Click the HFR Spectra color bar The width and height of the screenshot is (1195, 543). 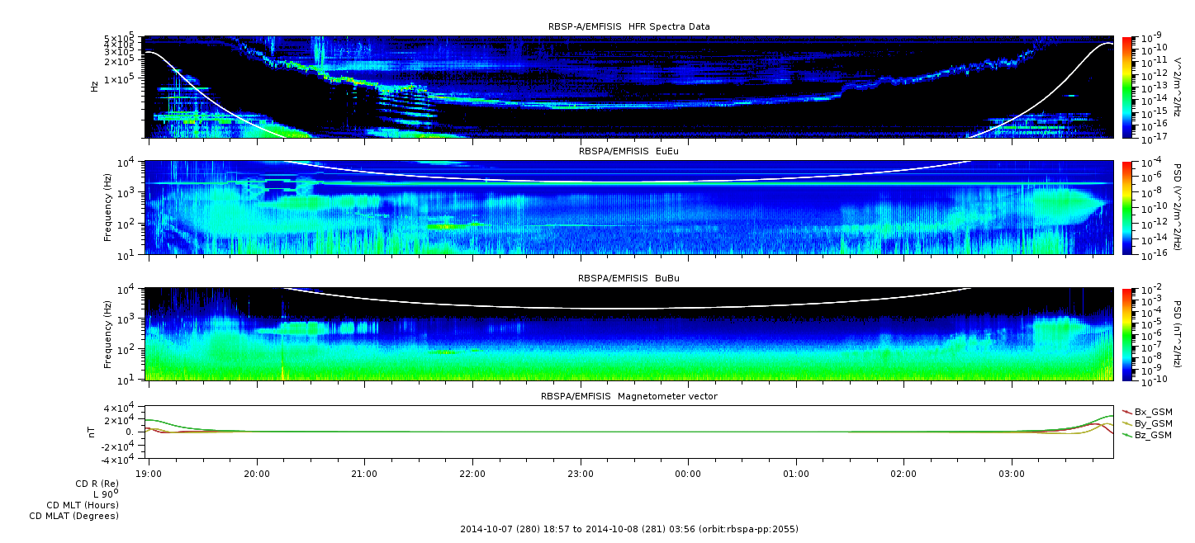[1126, 87]
